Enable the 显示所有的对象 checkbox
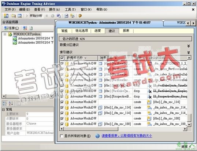 62,136
